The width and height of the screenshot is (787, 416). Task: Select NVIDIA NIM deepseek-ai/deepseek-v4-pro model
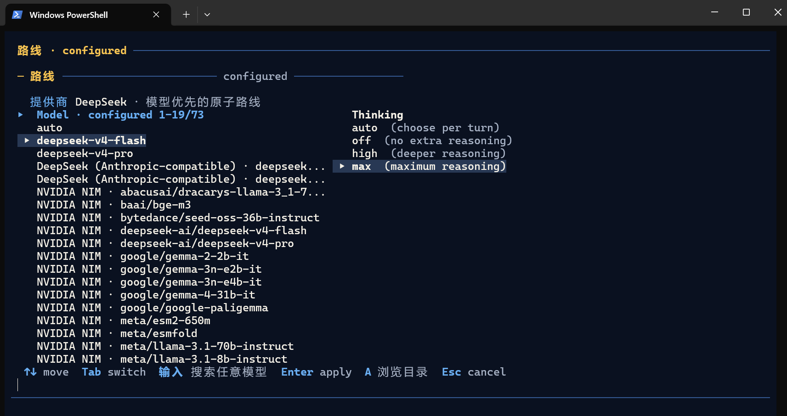pos(165,243)
